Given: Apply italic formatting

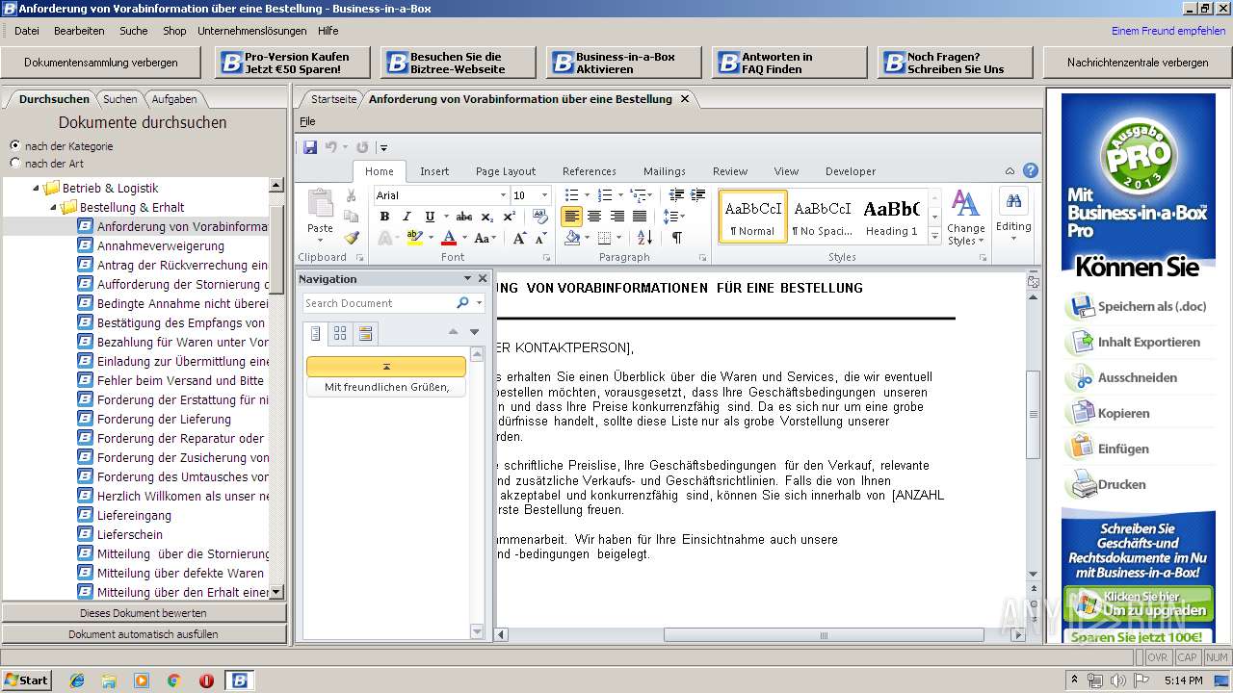Looking at the screenshot, I should (407, 217).
